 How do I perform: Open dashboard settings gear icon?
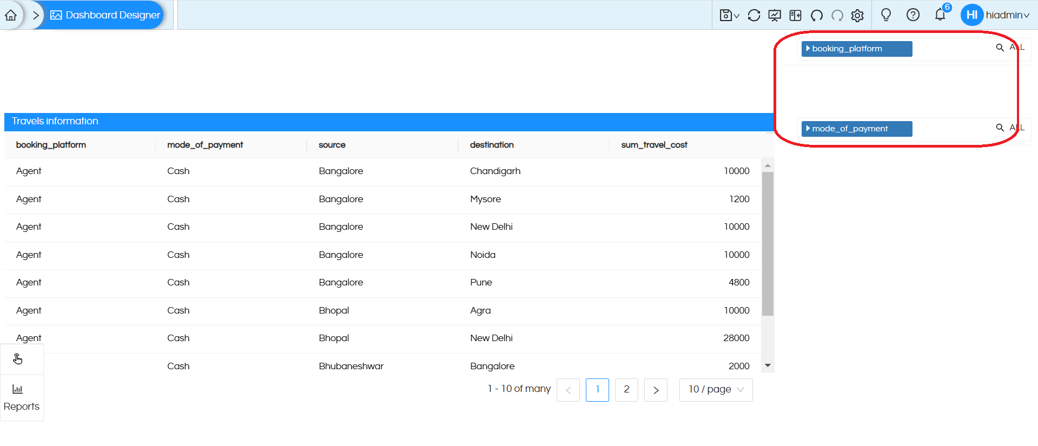pyautogui.click(x=857, y=16)
